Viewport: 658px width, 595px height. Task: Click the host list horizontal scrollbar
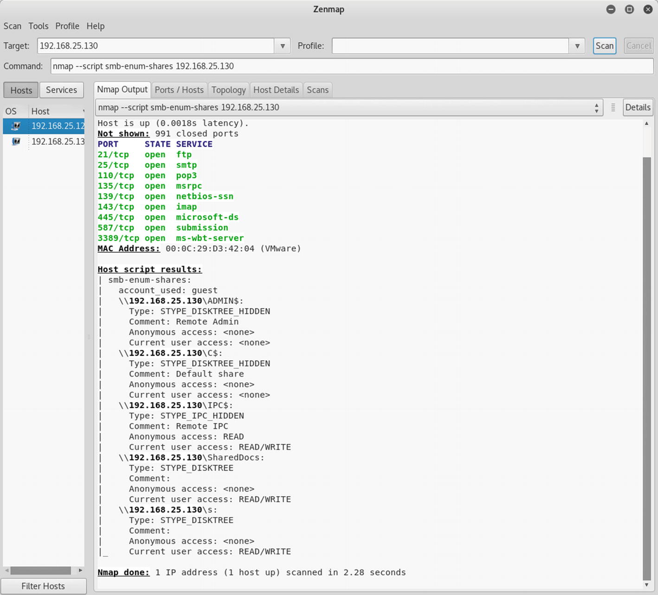(x=41, y=570)
